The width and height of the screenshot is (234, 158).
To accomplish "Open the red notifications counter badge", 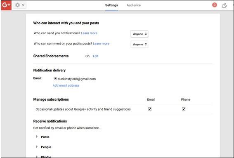I will point(215,5).
